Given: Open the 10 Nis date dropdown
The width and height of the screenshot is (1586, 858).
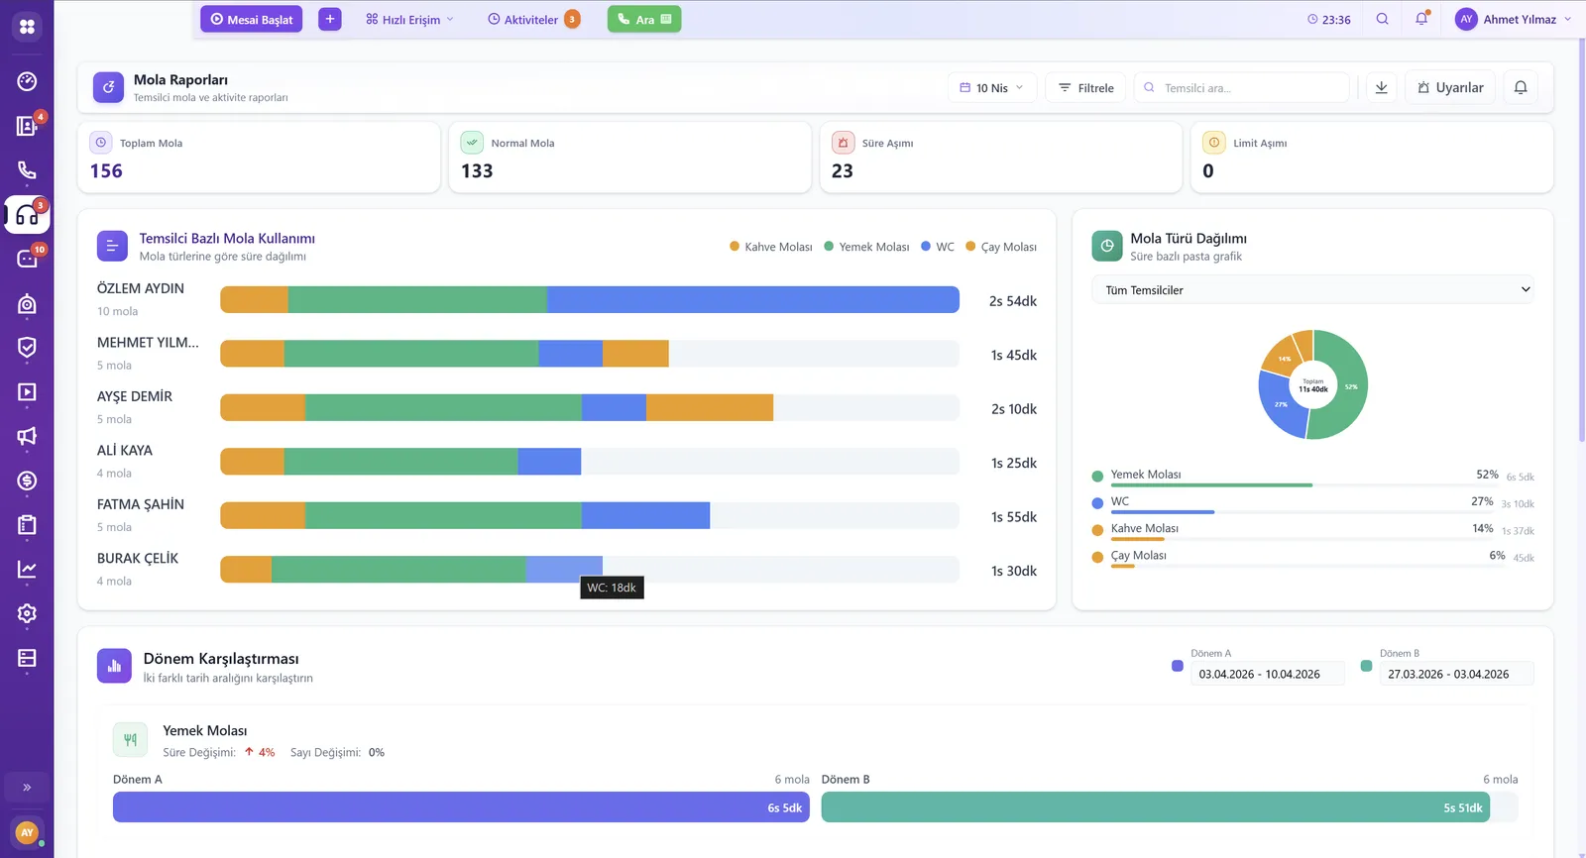Looking at the screenshot, I should pyautogui.click(x=991, y=87).
